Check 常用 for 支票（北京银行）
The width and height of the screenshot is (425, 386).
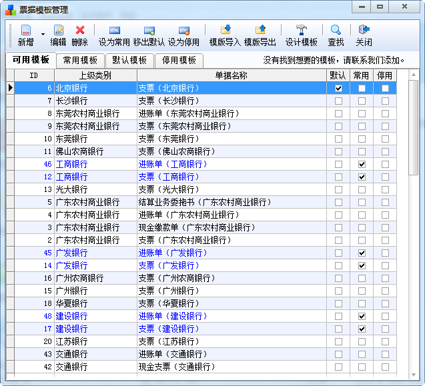pyautogui.click(x=362, y=88)
